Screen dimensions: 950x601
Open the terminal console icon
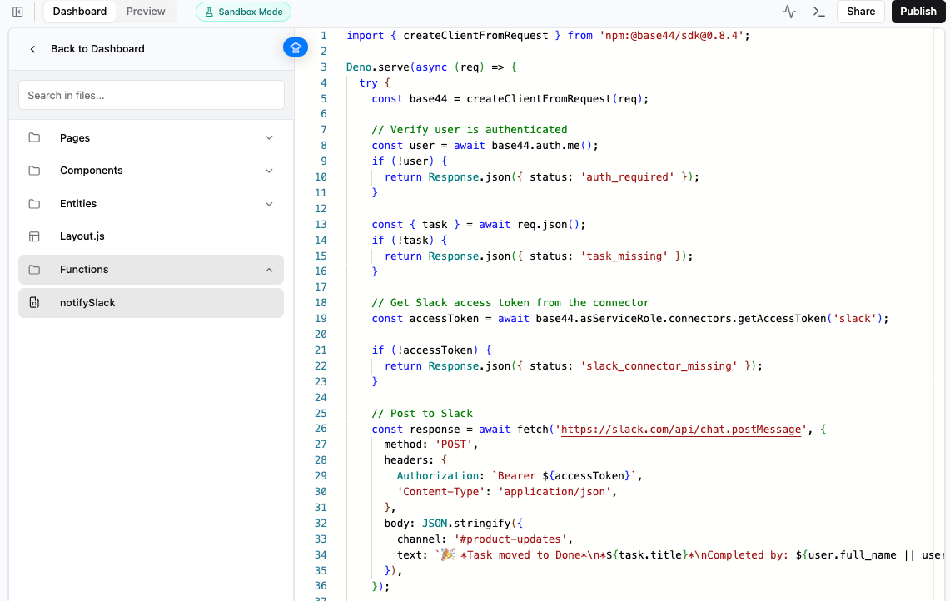coord(818,12)
